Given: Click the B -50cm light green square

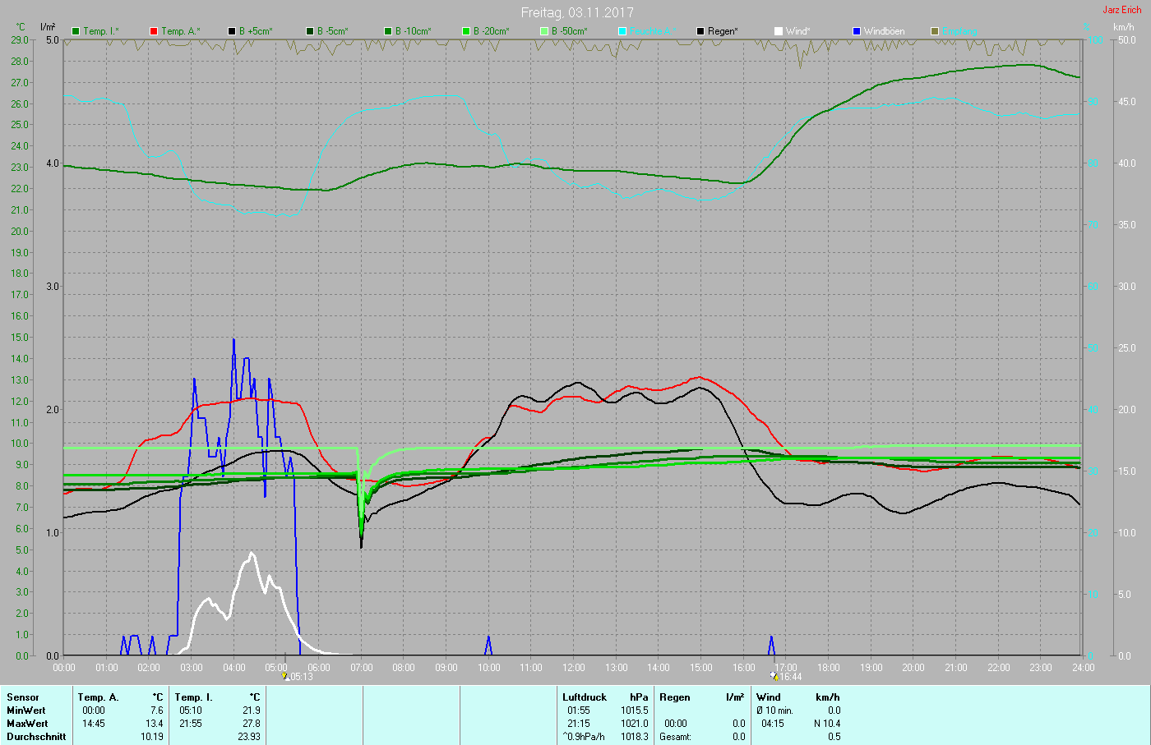Looking at the screenshot, I should tap(544, 31).
